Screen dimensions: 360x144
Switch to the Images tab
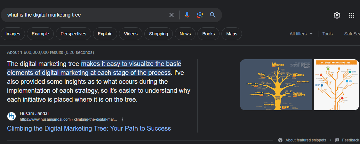click(13, 34)
